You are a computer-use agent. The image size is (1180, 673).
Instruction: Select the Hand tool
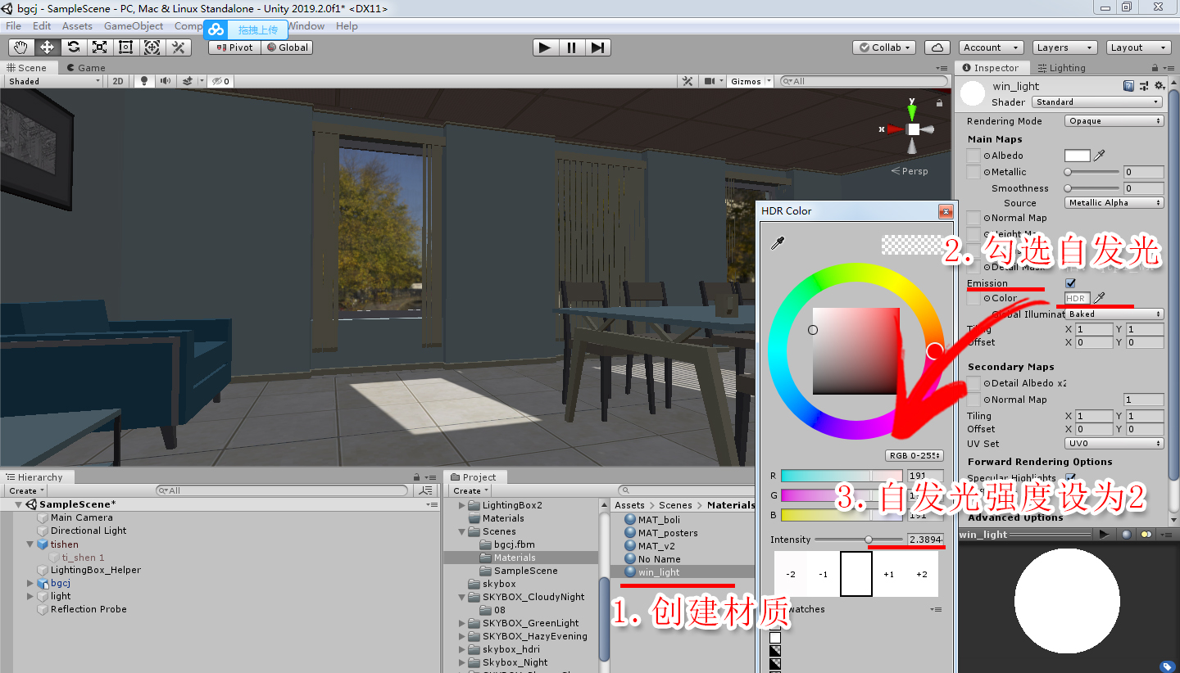click(x=20, y=47)
